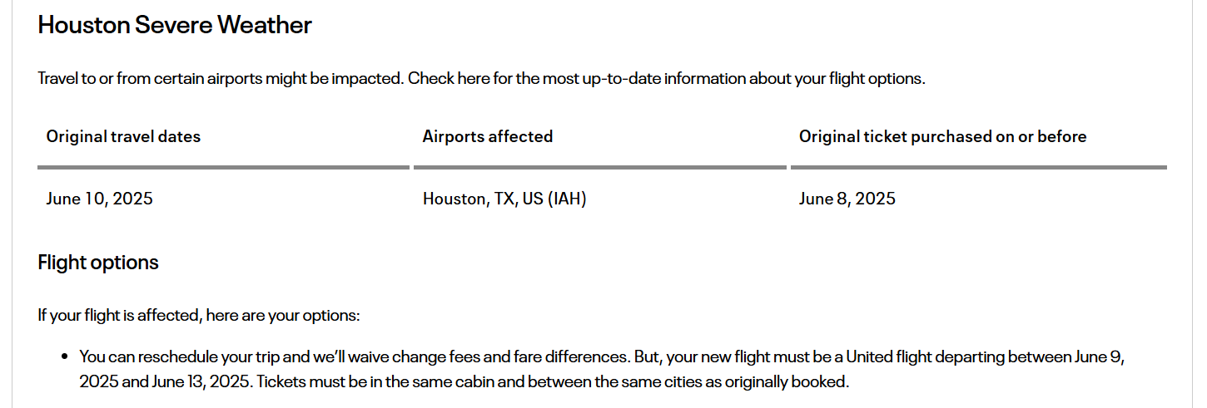Click the Houston Severe Weather heading

coord(175,25)
